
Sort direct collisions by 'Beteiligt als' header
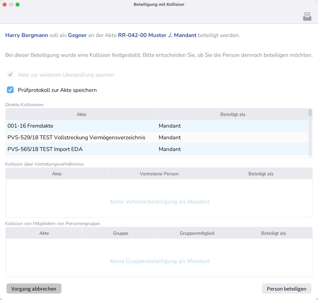tap(233, 114)
